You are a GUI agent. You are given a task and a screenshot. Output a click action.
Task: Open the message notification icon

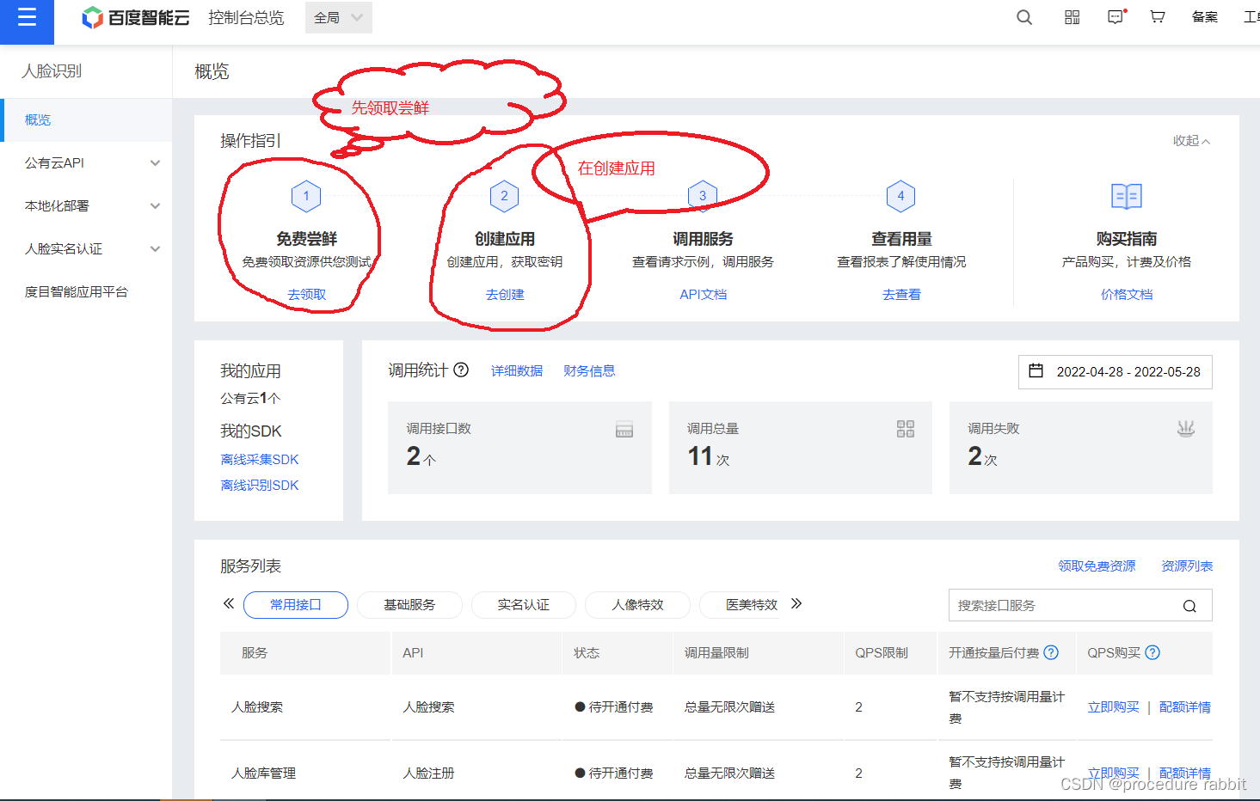[x=1116, y=17]
